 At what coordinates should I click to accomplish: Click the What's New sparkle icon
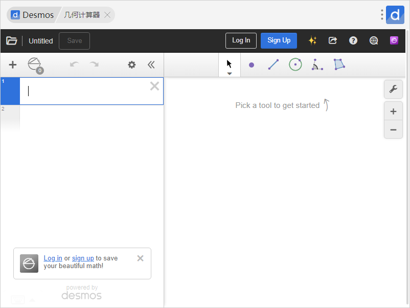click(312, 41)
